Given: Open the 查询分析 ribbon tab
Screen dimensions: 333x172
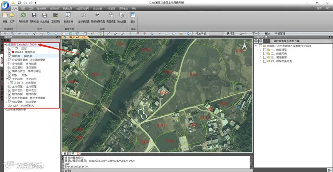Looking at the screenshot, I should pos(55,8).
